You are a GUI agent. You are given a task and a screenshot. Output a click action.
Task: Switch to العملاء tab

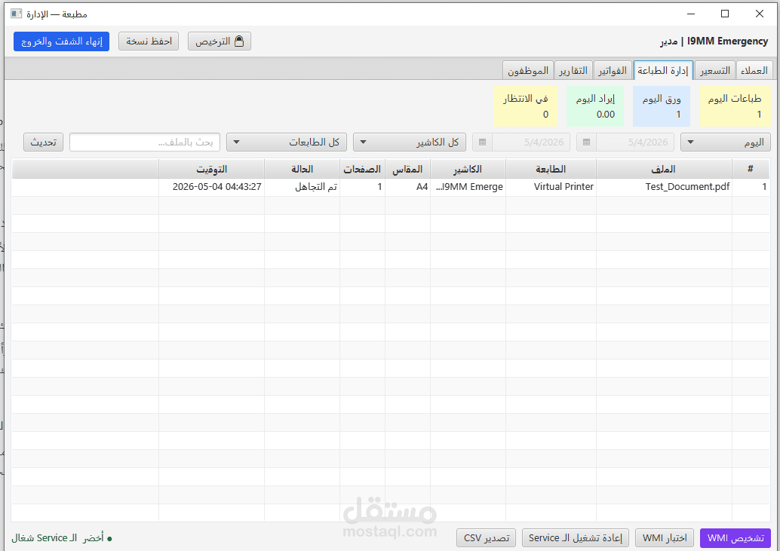click(x=754, y=71)
